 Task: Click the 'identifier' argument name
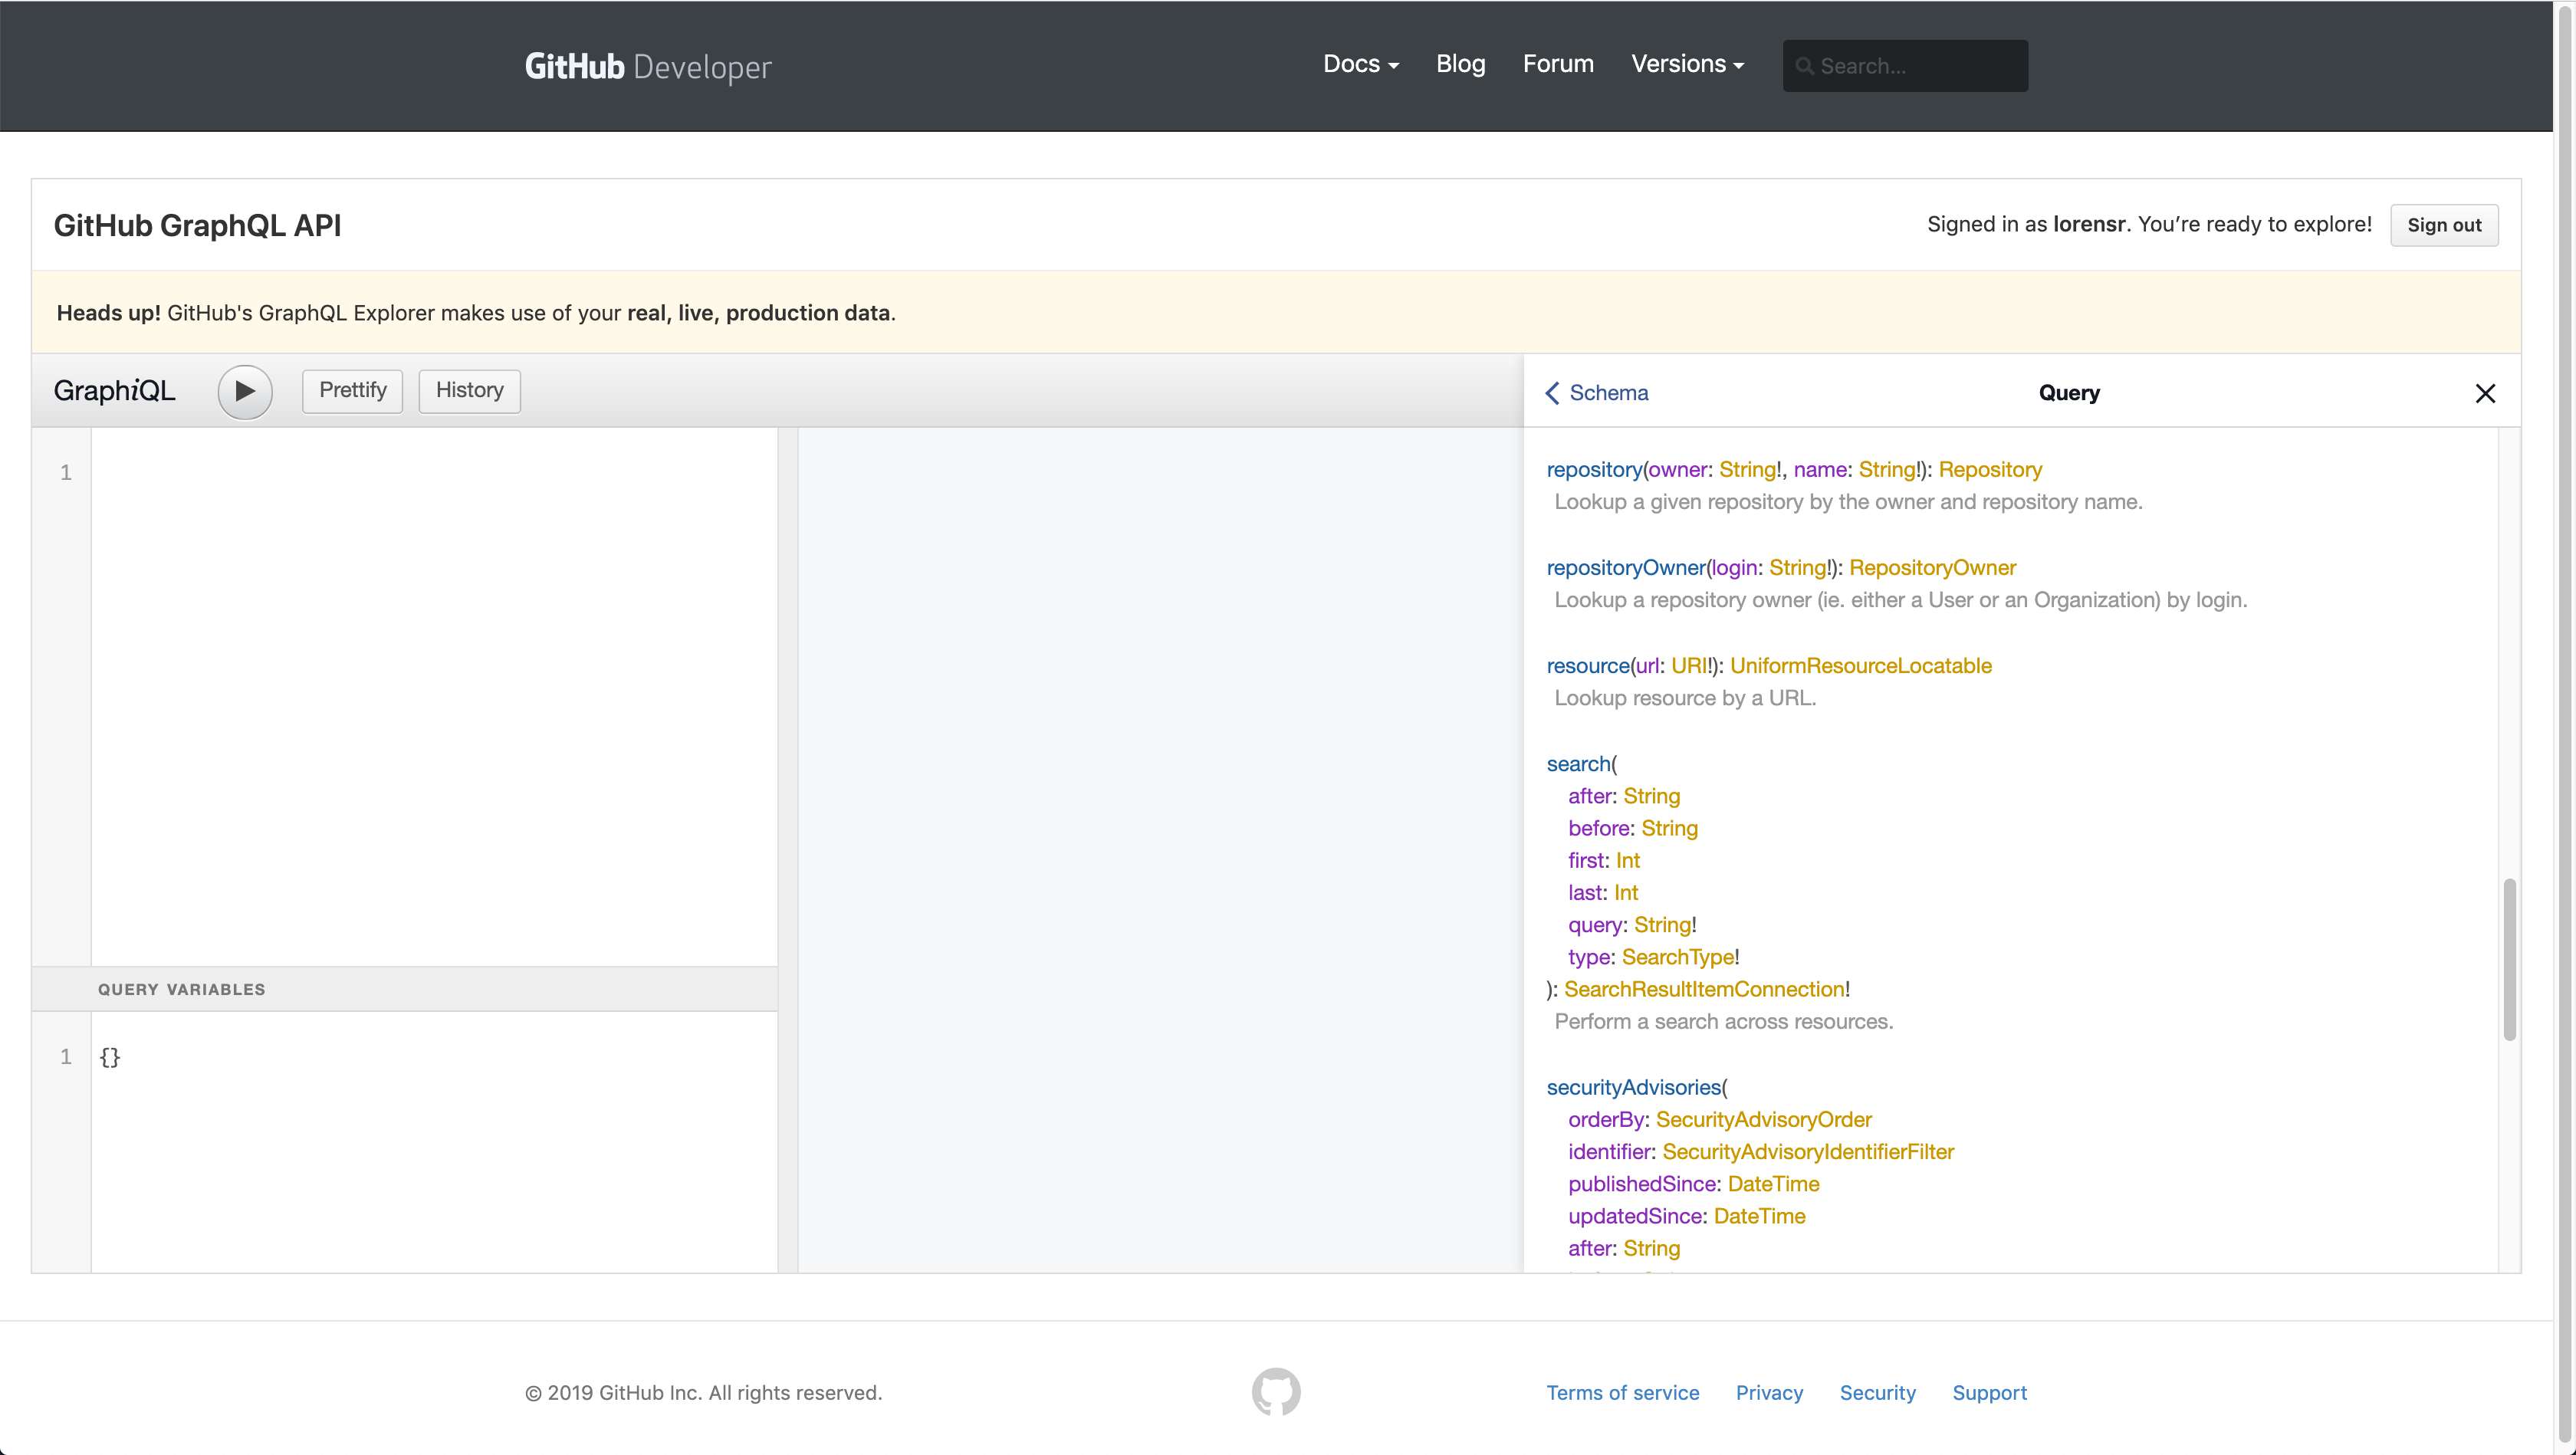point(1609,1152)
